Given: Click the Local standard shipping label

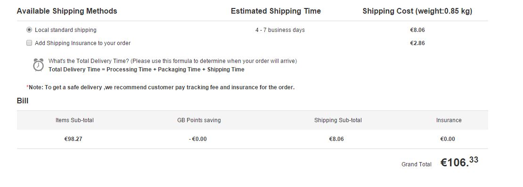Looking at the screenshot, I should [65, 30].
